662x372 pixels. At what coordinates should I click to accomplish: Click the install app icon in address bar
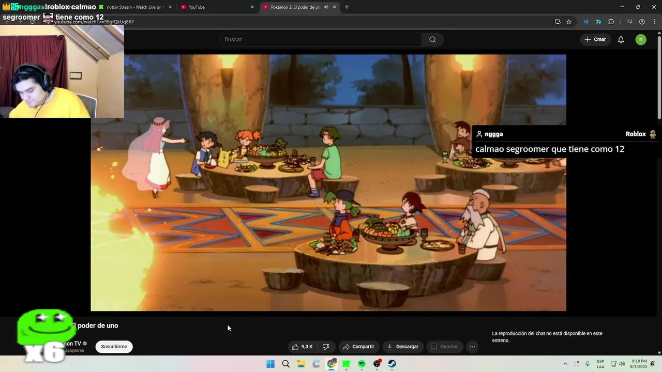tap(558, 22)
